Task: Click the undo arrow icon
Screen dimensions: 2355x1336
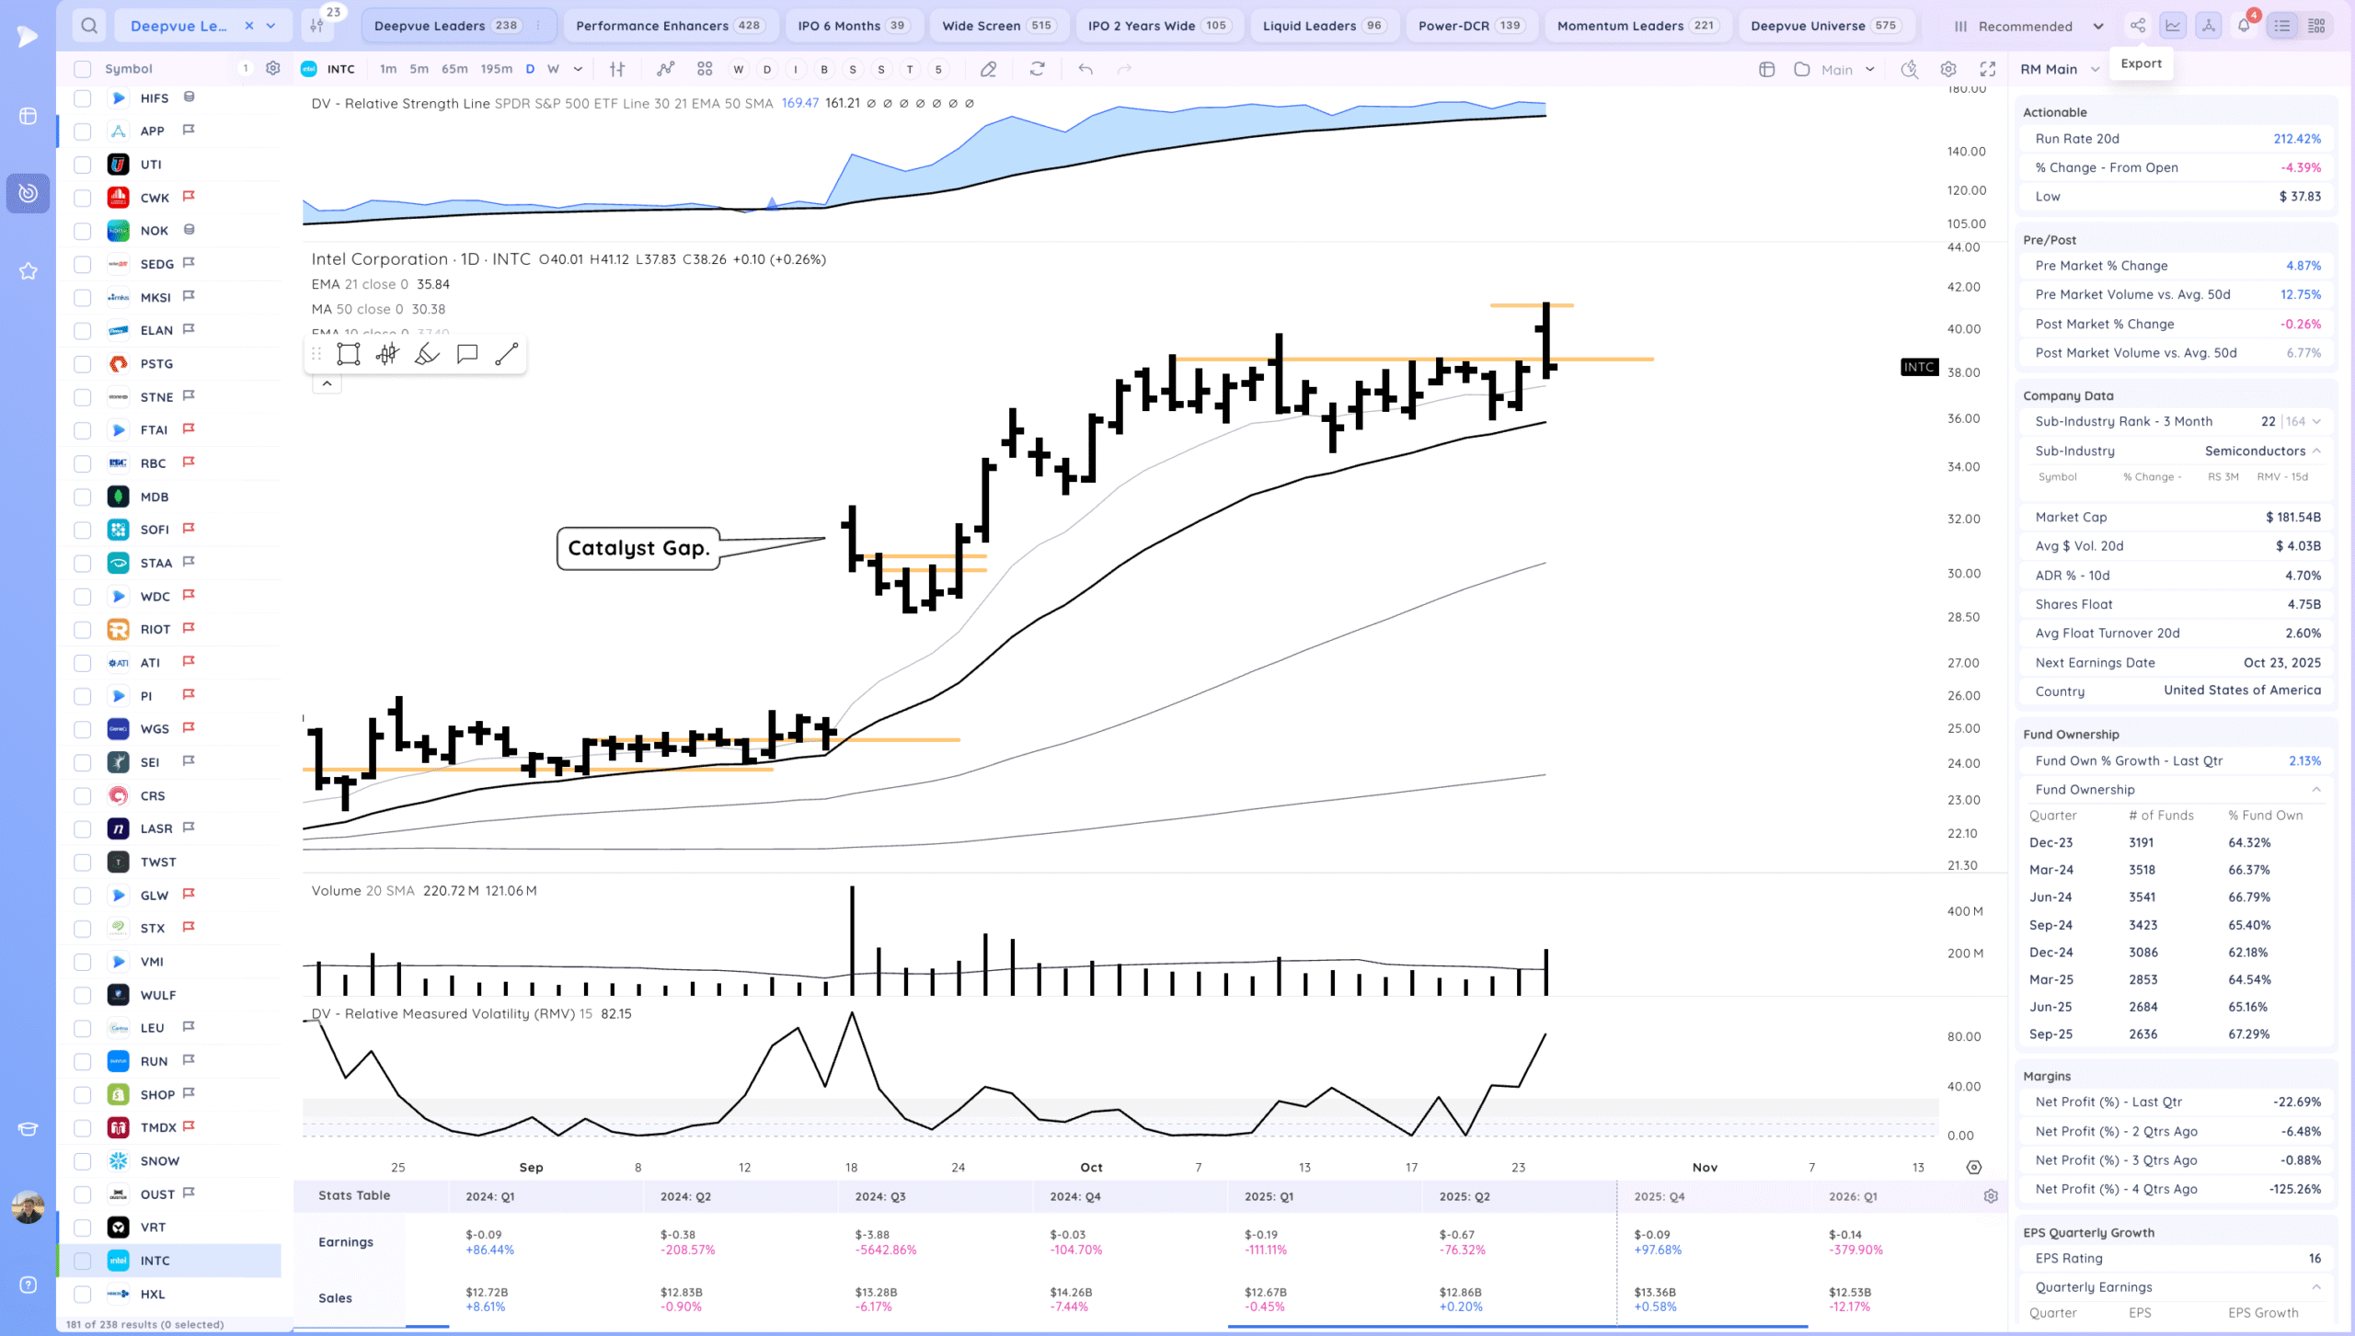Action: click(1086, 69)
